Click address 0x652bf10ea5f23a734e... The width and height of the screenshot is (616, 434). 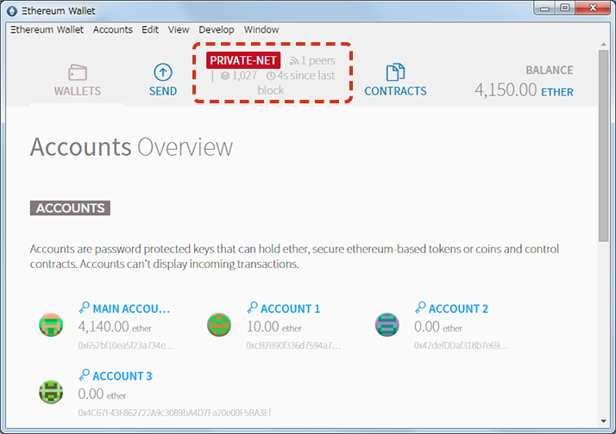coord(126,345)
